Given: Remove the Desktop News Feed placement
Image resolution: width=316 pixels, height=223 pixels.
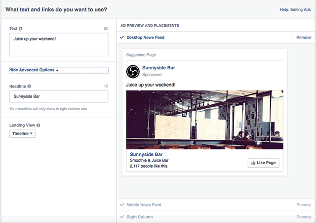Looking at the screenshot, I should click(303, 38).
